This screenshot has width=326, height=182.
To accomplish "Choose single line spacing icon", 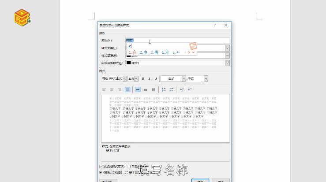I will click(138, 89).
